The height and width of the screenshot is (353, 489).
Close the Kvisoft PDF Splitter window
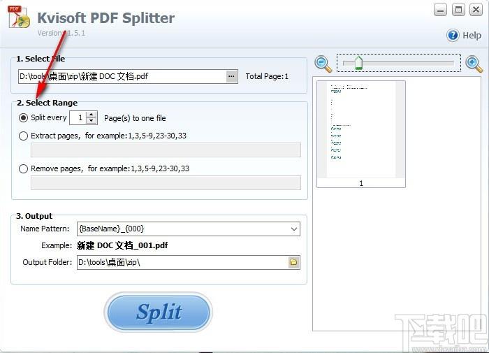(476, 10)
